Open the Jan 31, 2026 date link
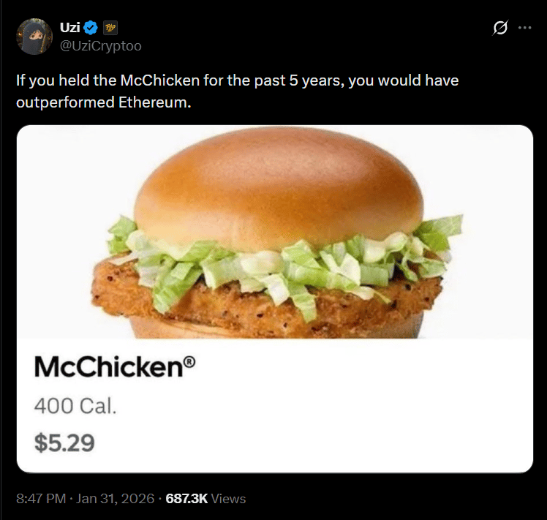547x520 pixels. 115,498
